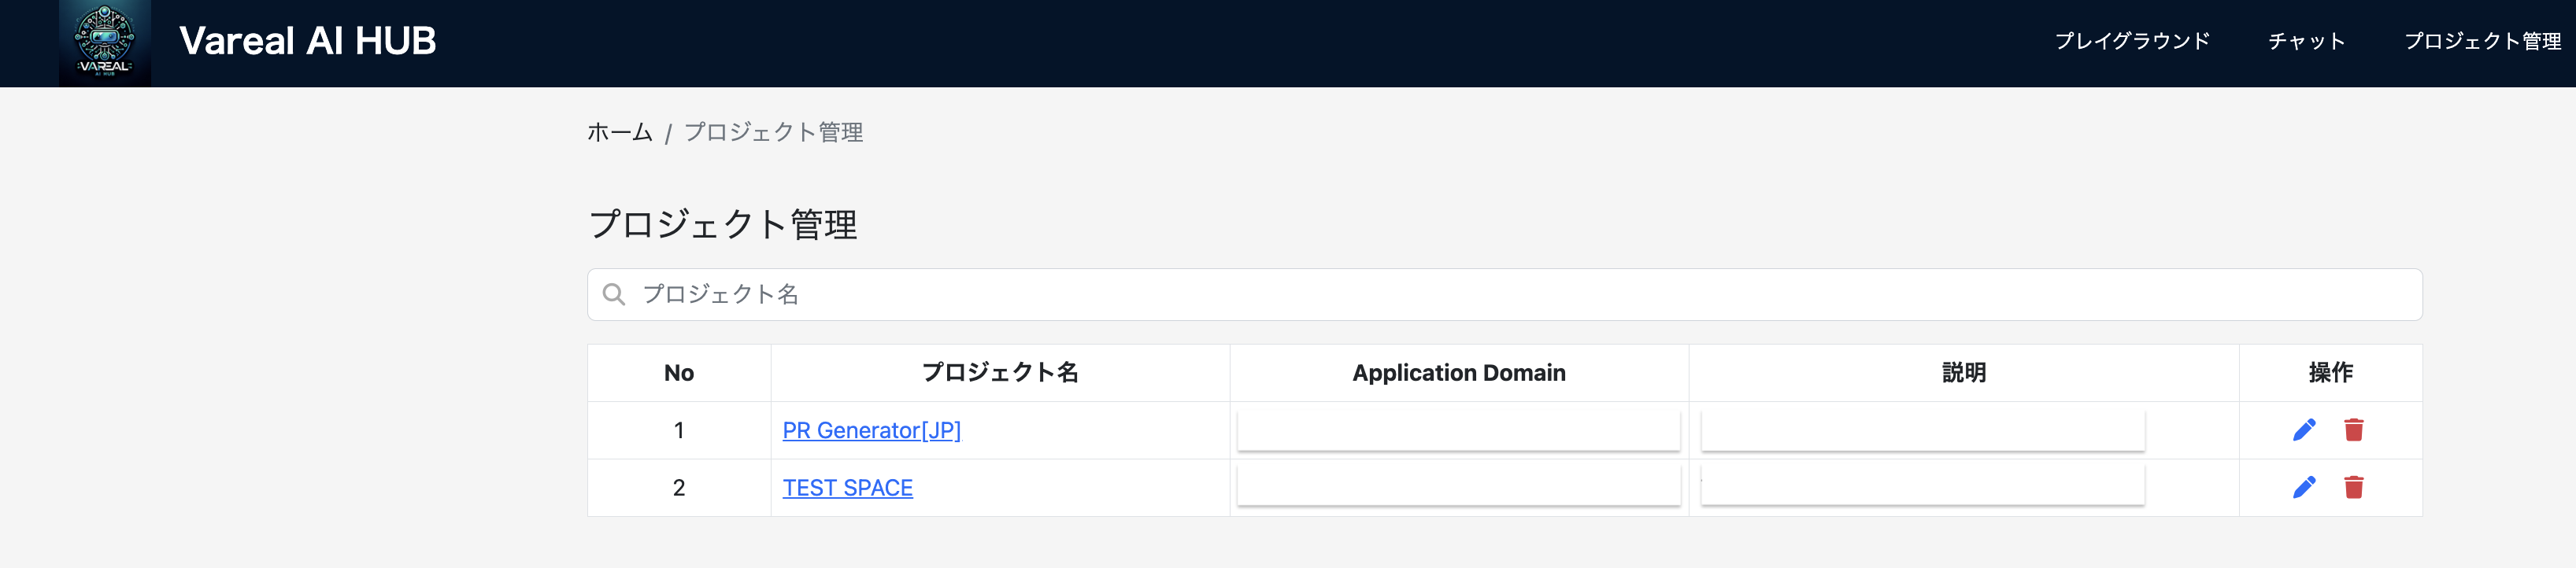Click the 操作 column header
Screen dimensions: 2576x568
(2330, 373)
